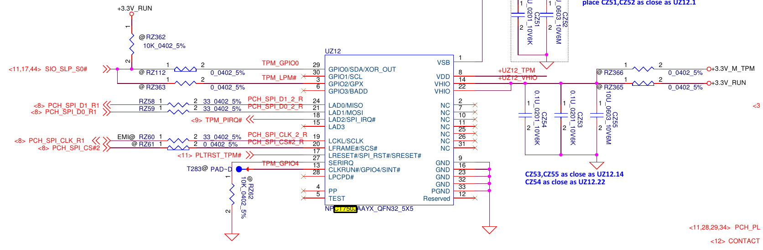Click the ground symbol under CZ51 and CZ52
Viewport: 763px width, 250px height.
pyautogui.click(x=546, y=65)
